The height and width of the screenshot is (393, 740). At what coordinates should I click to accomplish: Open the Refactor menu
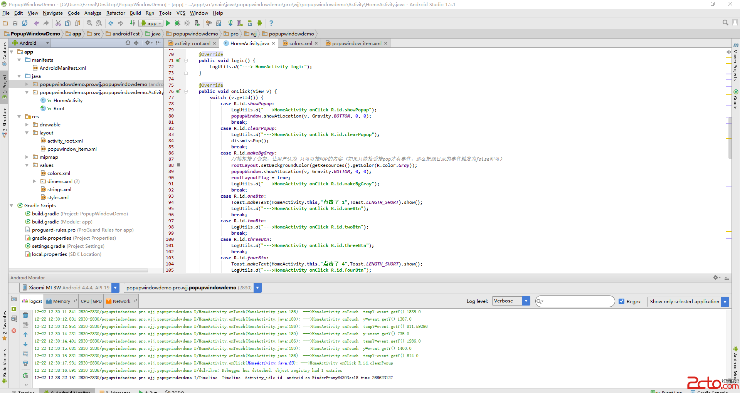(x=116, y=13)
